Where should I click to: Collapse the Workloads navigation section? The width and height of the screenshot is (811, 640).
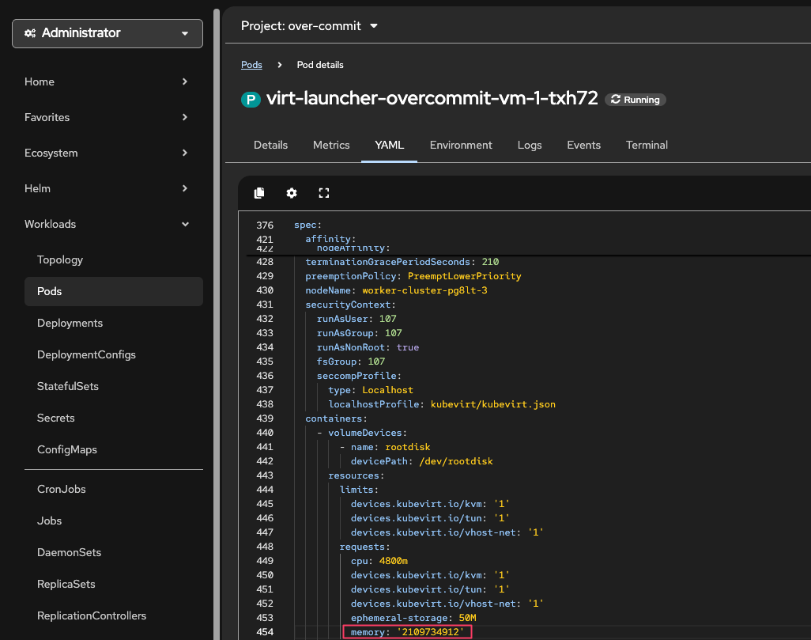[107, 224]
